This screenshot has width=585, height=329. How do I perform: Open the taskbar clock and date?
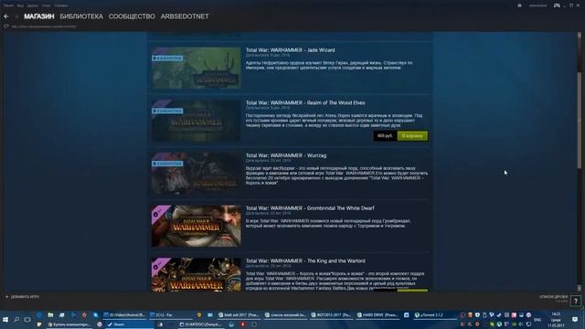(x=556, y=320)
